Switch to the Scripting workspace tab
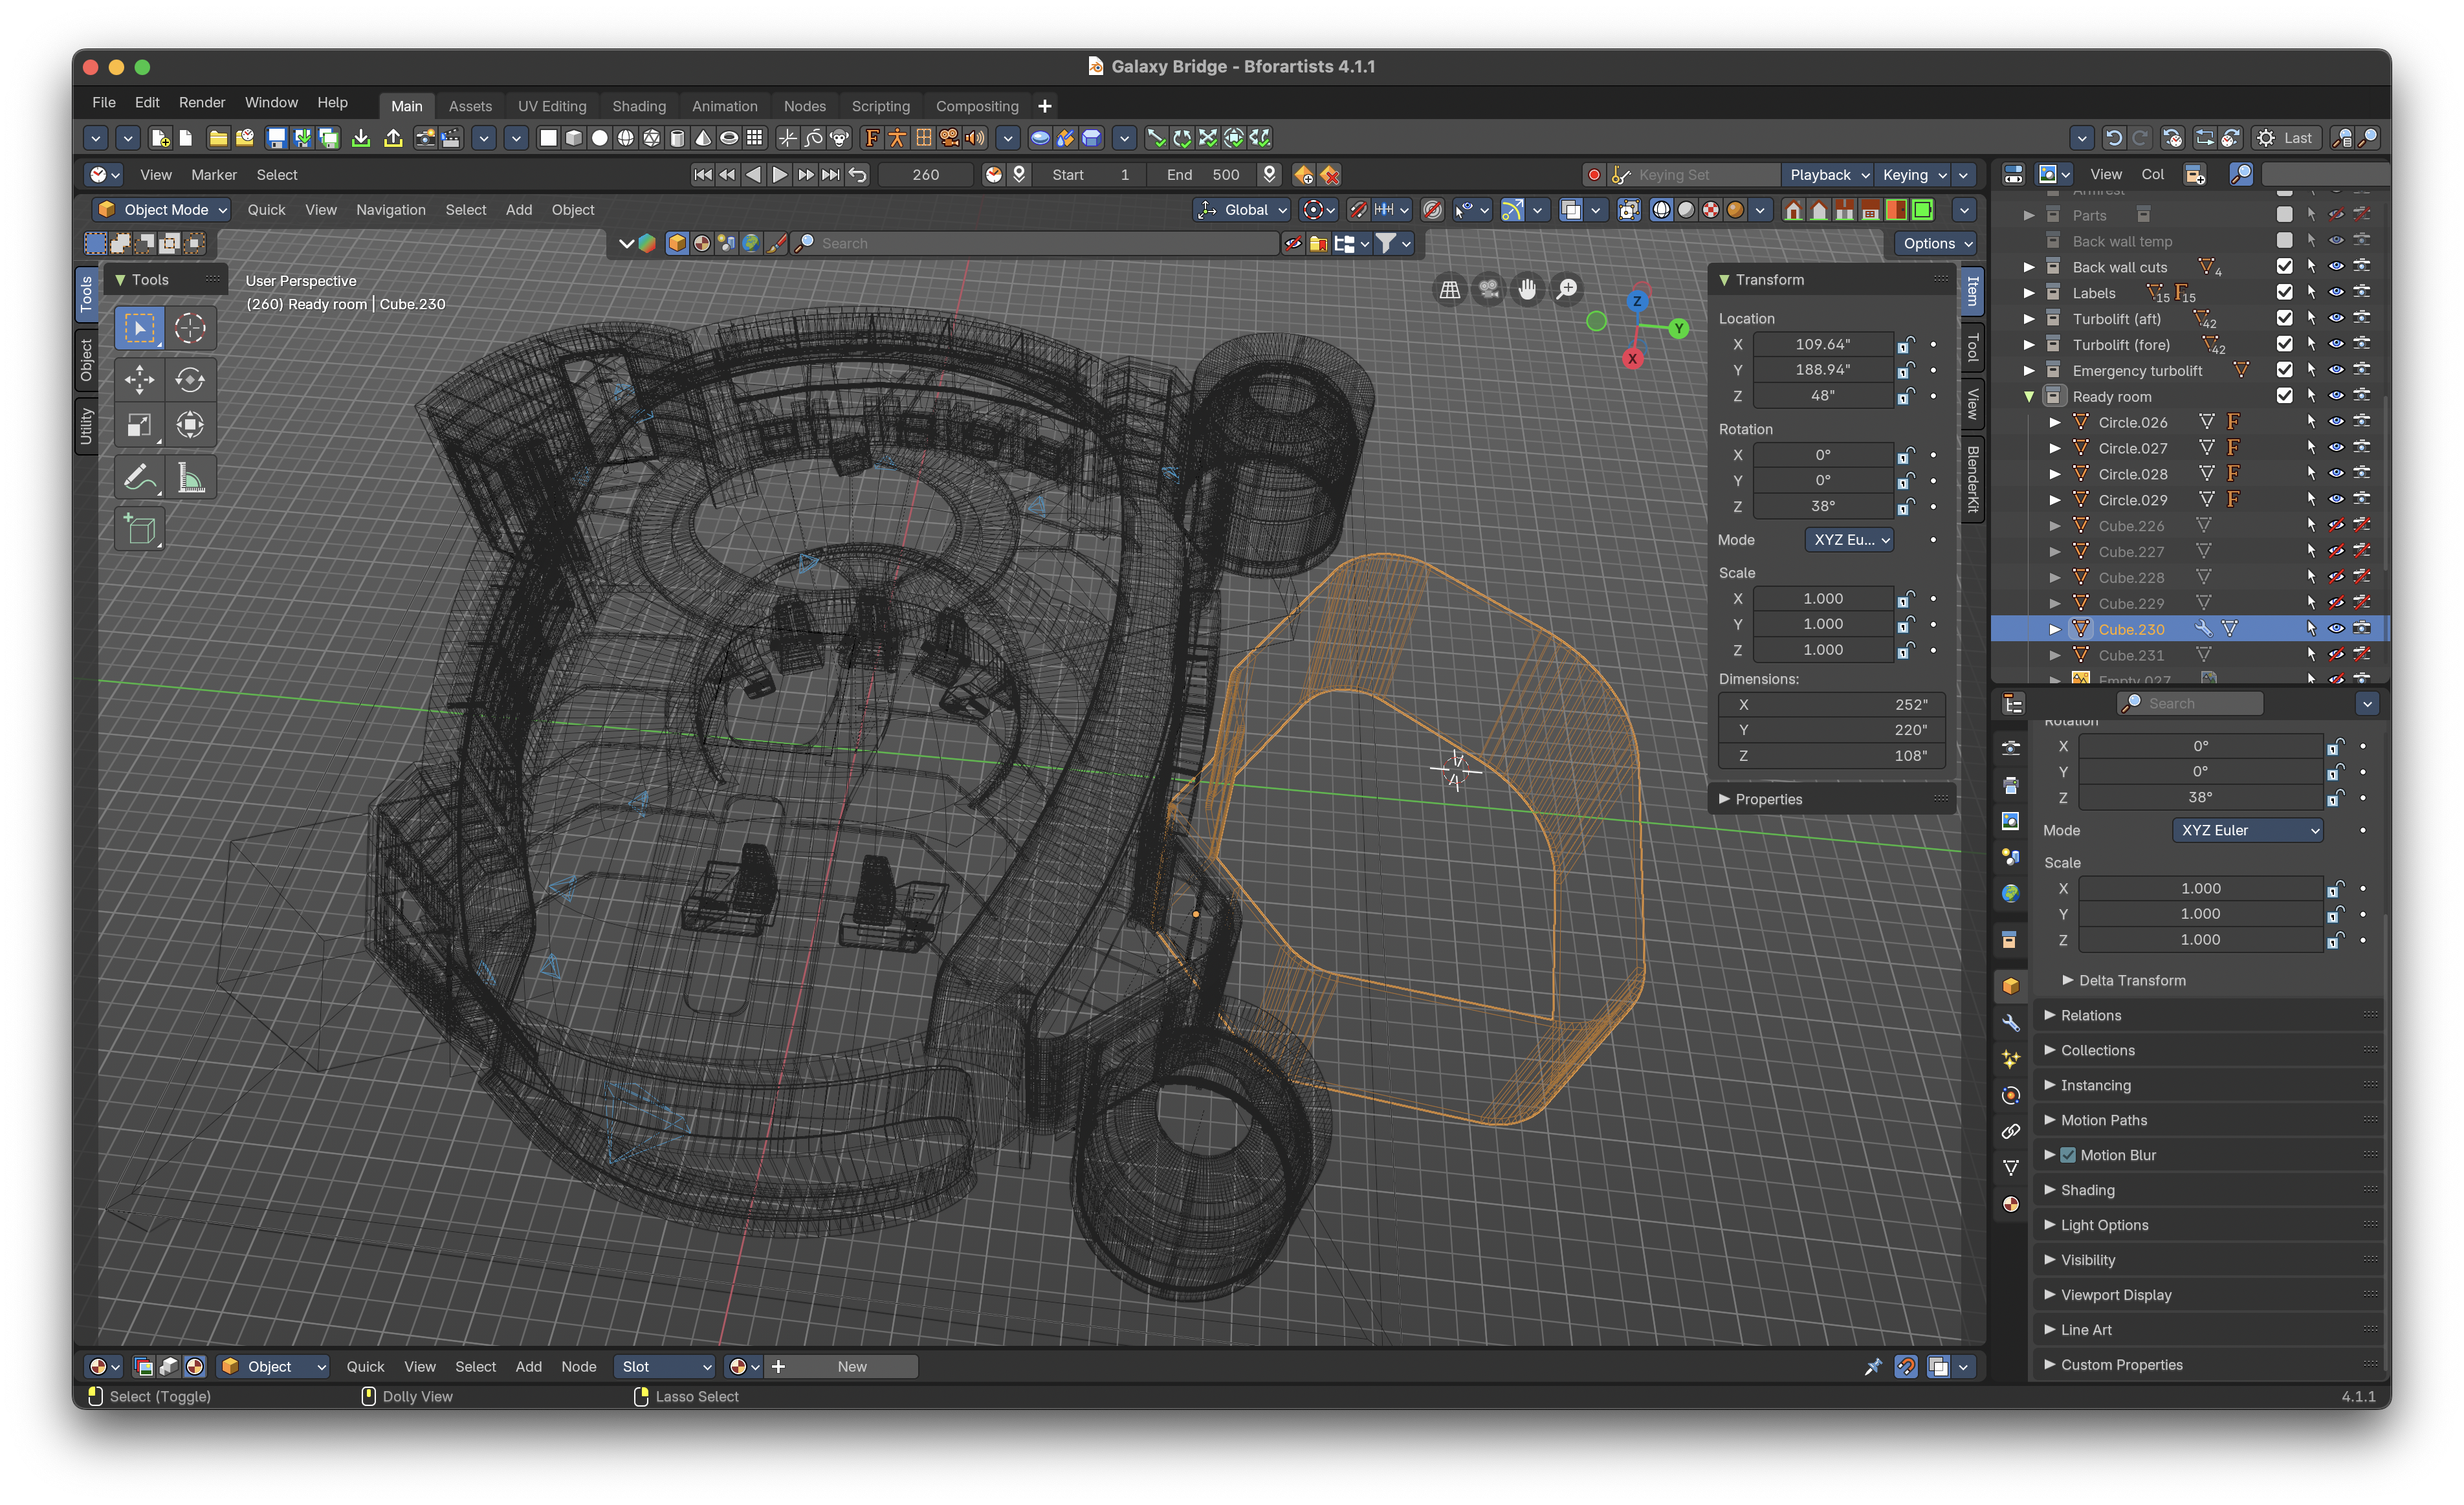Screen dimensions: 2464x1505 pos(881,106)
